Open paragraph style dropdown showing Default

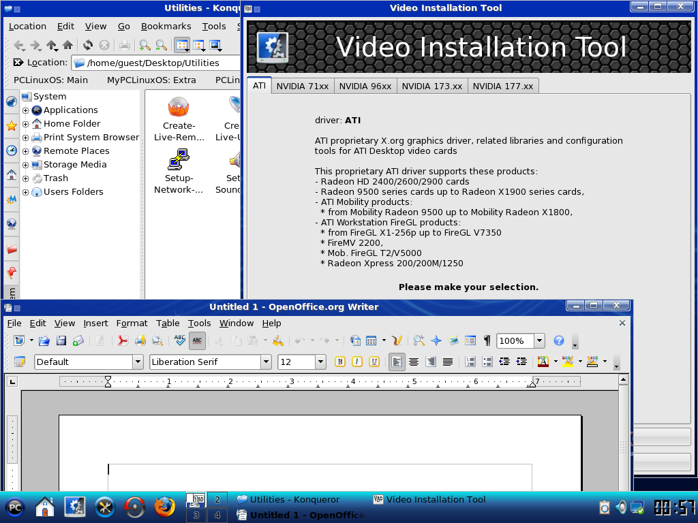click(x=138, y=362)
